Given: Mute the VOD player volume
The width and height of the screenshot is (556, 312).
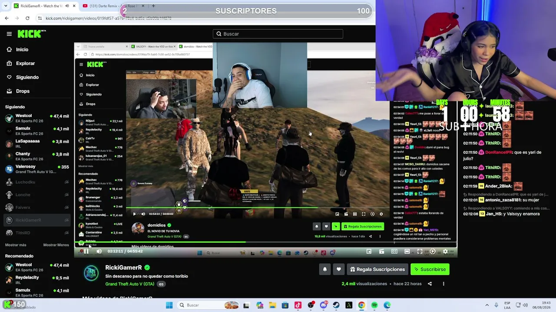Looking at the screenshot, I should 99,251.
